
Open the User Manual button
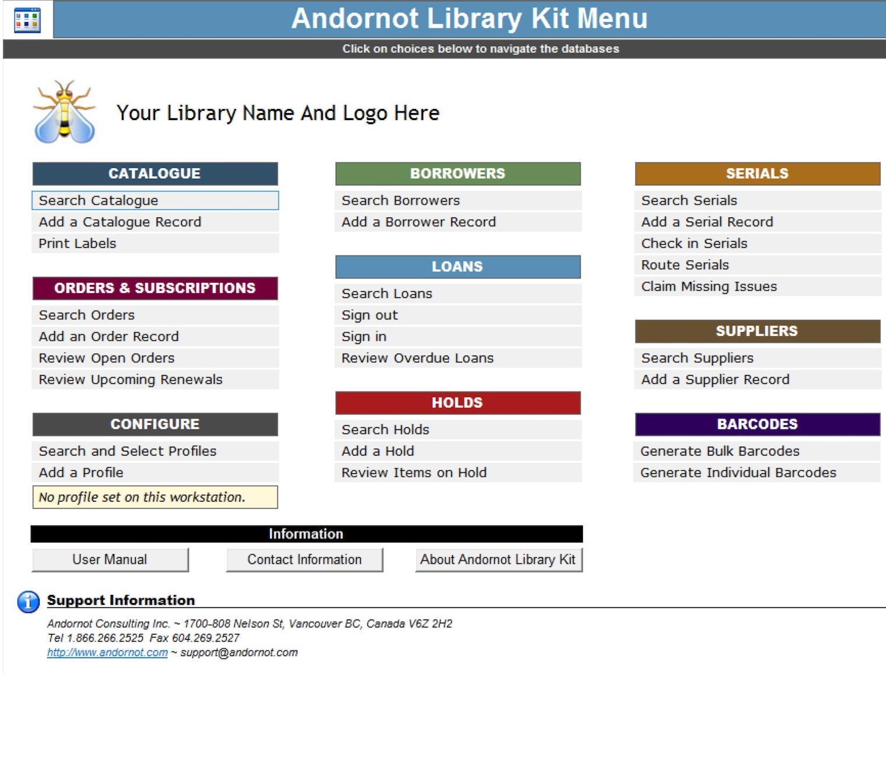pyautogui.click(x=110, y=559)
